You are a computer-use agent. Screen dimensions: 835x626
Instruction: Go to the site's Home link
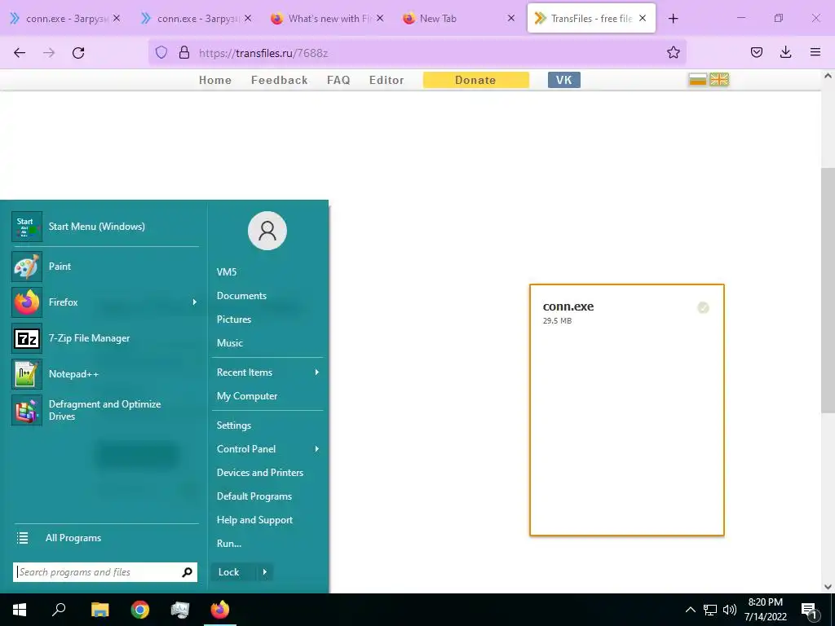pyautogui.click(x=215, y=80)
